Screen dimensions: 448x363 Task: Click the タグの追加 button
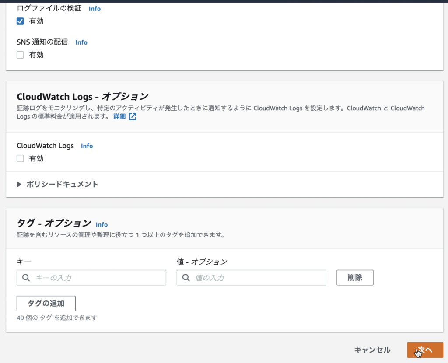click(46, 304)
